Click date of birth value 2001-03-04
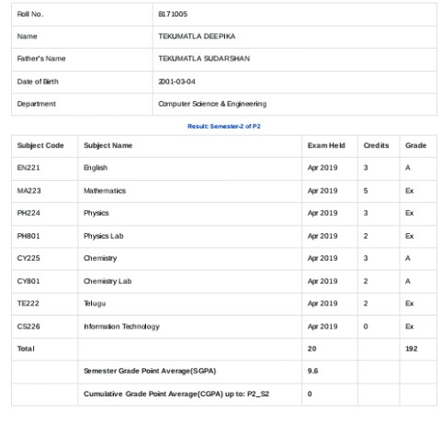 [x=176, y=82]
